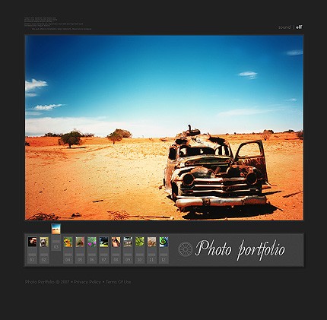Click the large rusty car desert photo
The image size is (327, 320).
(164, 128)
